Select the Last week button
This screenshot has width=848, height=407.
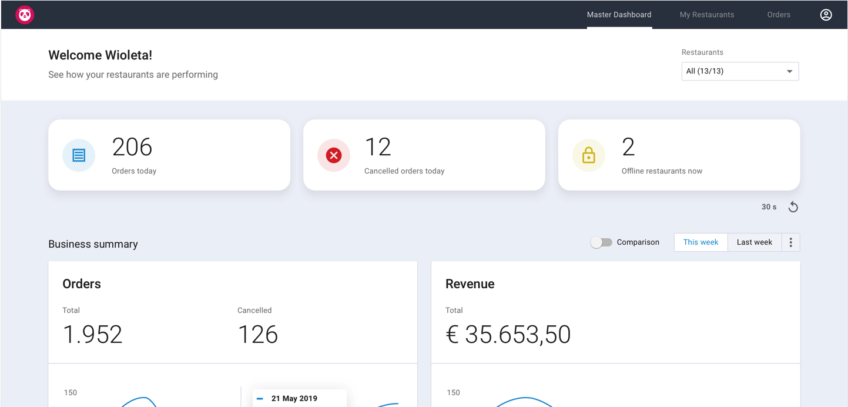point(755,242)
